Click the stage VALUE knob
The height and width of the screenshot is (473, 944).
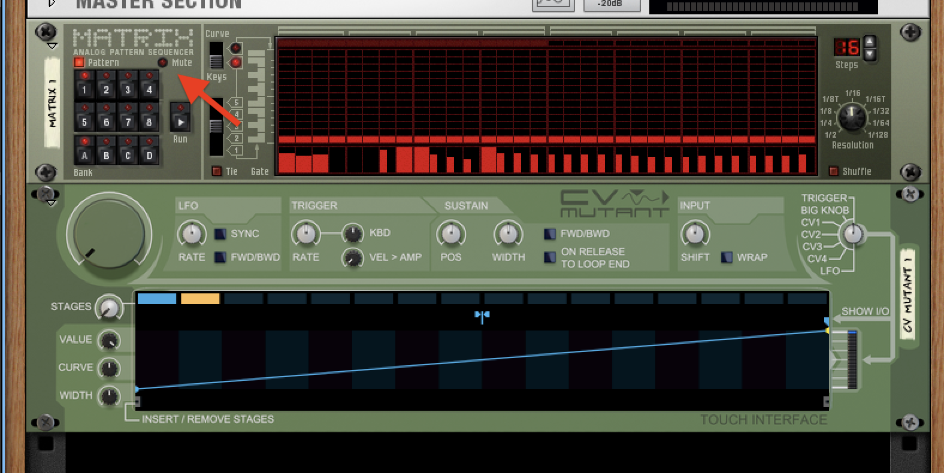109,340
